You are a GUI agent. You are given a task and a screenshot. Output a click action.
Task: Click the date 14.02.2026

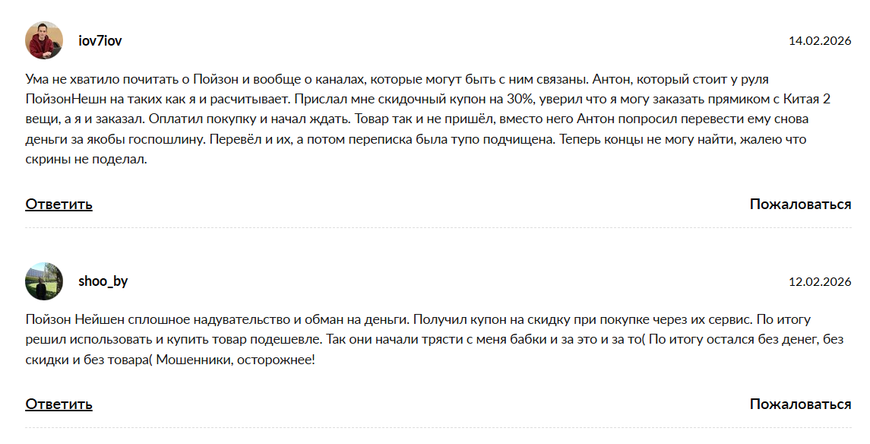pyautogui.click(x=820, y=40)
